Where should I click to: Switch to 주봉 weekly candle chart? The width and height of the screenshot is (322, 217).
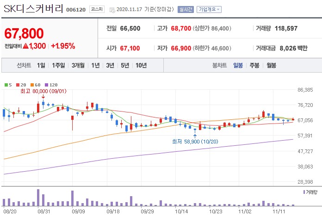tap(254, 66)
